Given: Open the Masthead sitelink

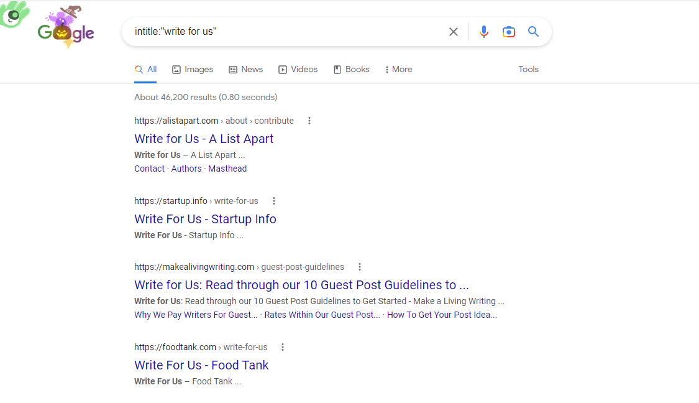Looking at the screenshot, I should [x=227, y=169].
